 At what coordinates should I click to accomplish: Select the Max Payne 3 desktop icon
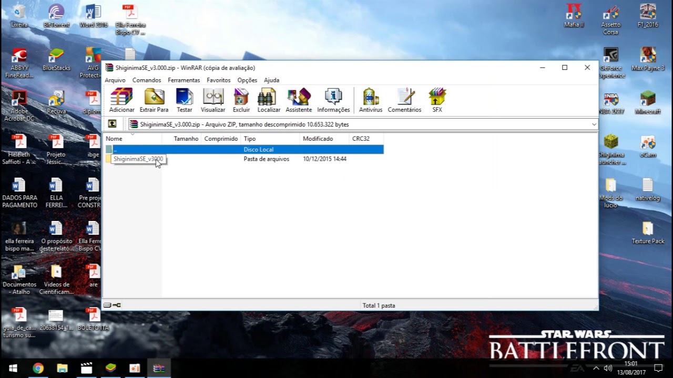pyautogui.click(x=648, y=59)
